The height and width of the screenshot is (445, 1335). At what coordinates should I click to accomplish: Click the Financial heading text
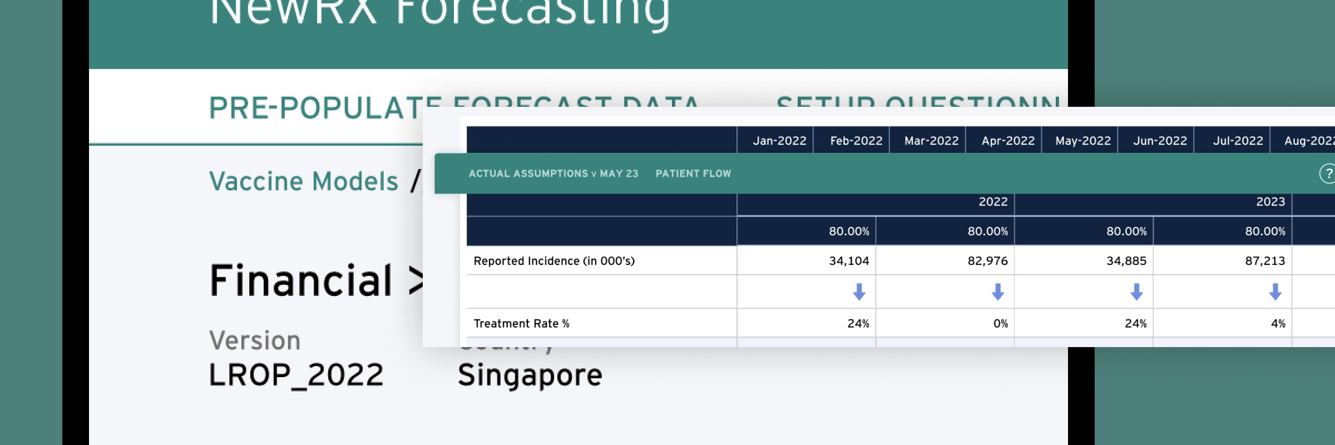point(301,280)
